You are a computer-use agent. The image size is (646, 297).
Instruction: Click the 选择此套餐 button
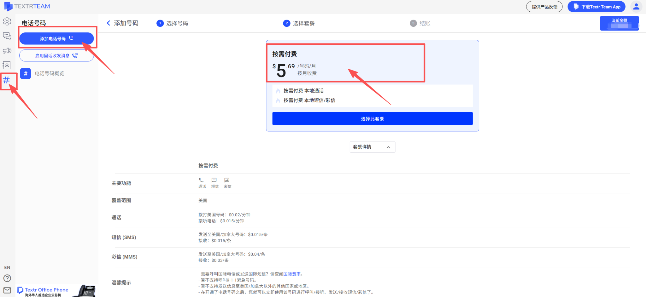tap(372, 118)
